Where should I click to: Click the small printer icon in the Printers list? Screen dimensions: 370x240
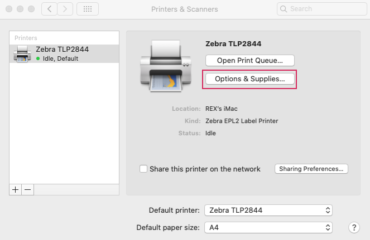(22, 53)
